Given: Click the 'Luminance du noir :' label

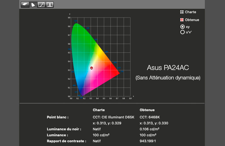Looking at the screenshot, I should (64, 129).
